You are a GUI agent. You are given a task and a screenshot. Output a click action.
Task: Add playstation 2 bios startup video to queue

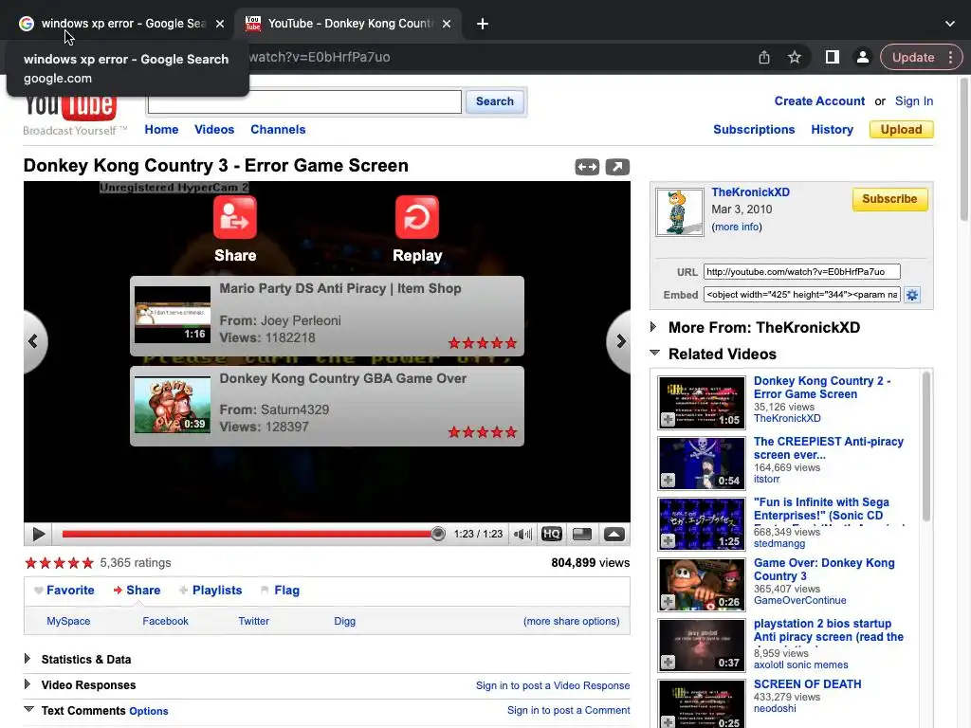tap(668, 662)
